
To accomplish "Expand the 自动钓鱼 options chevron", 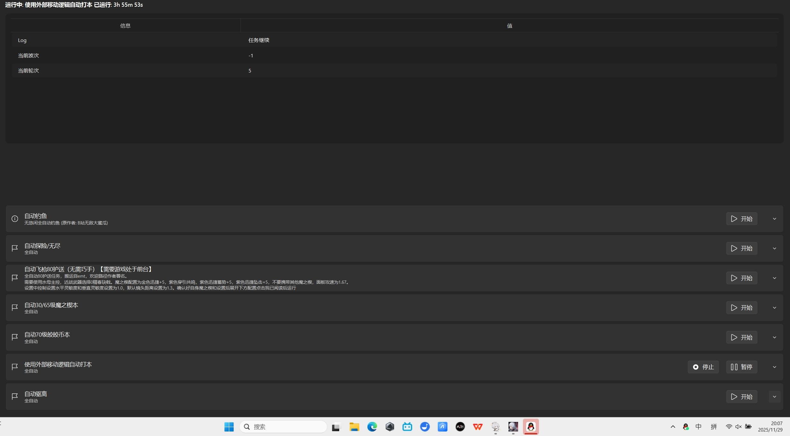I will [774, 219].
